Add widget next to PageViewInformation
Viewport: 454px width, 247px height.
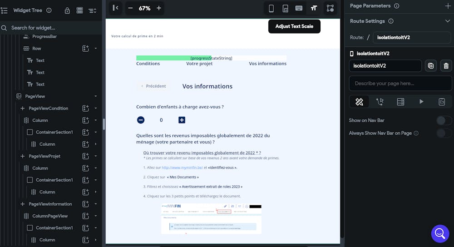85,204
